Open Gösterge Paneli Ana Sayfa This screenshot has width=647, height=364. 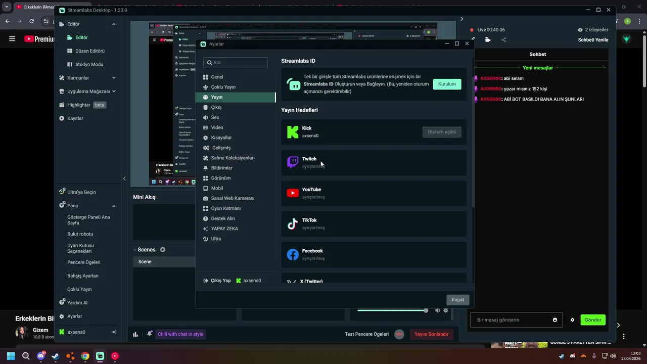[x=88, y=220]
